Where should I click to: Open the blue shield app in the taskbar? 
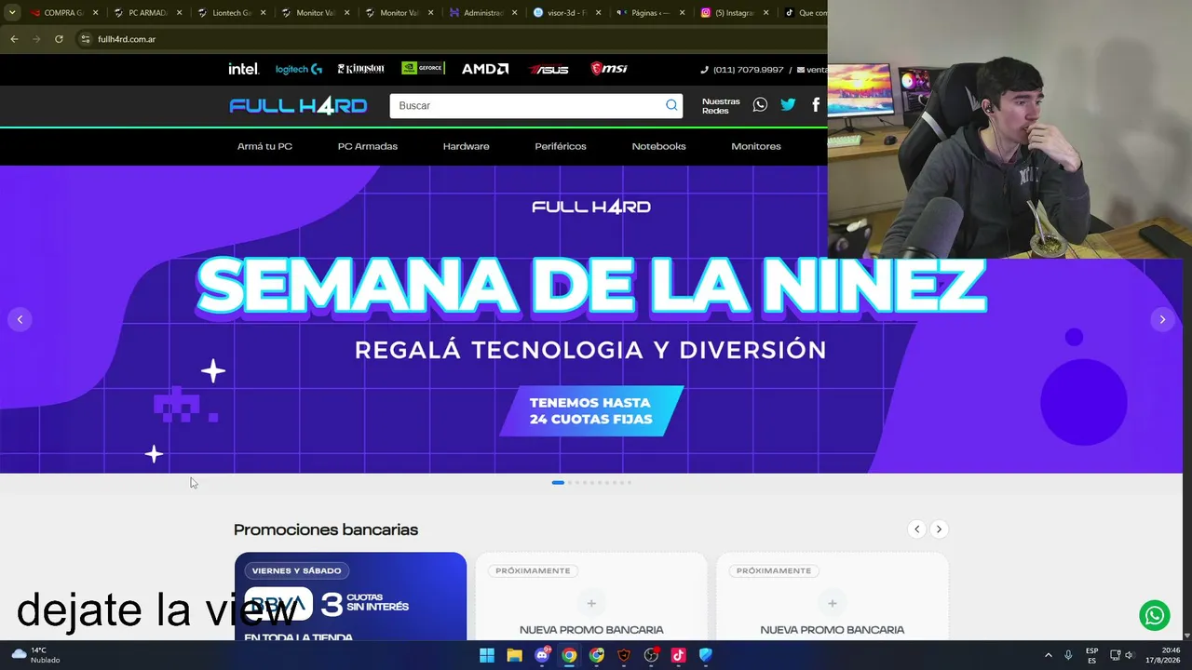point(706,655)
